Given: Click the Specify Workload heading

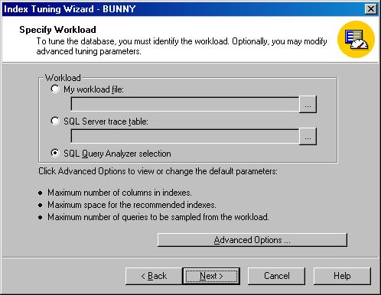Looking at the screenshot, I should [58, 30].
